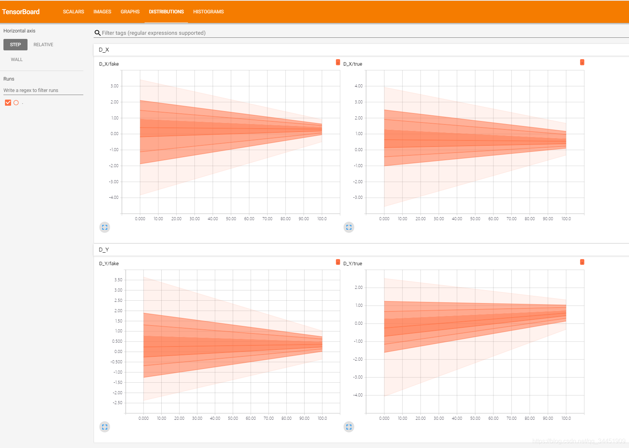Set horizontal axis to RELATIVE

(43, 45)
